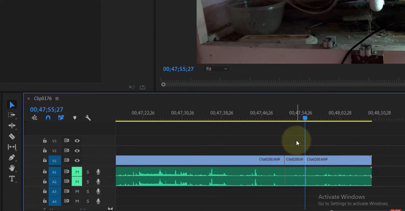Lock video track V2
This screenshot has width=405, height=211.
pos(45,150)
